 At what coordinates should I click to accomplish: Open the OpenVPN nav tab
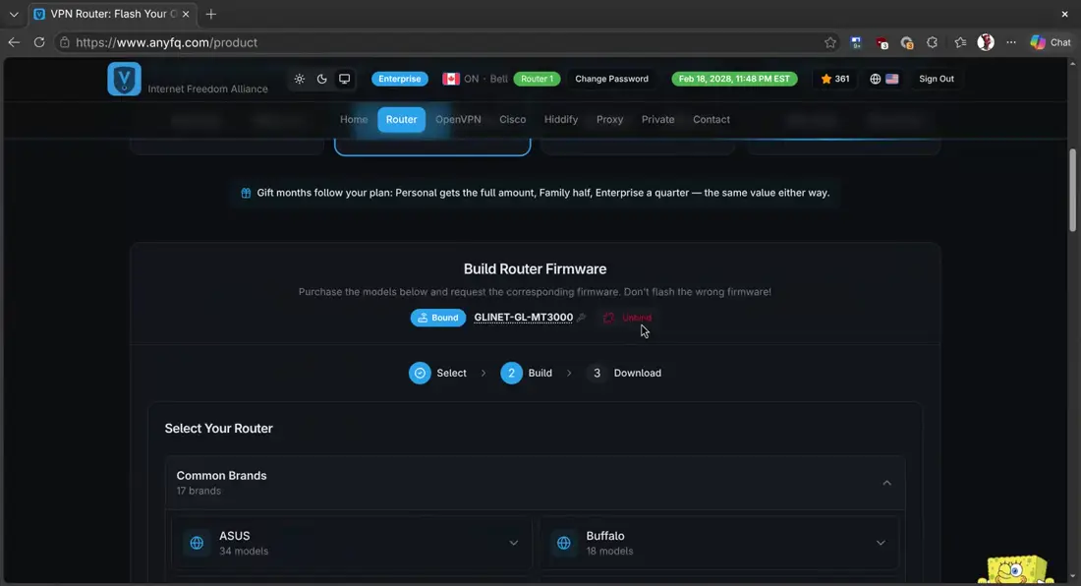458,119
